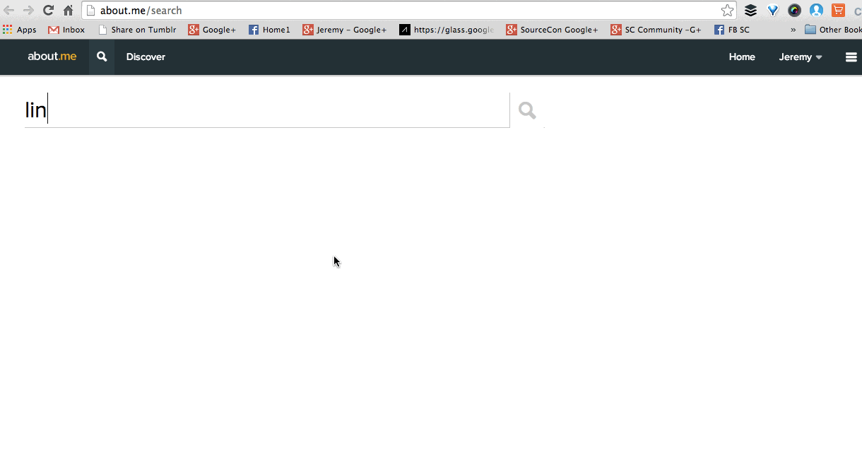
Task: Bookmark this page with the star icon
Action: pos(727,10)
